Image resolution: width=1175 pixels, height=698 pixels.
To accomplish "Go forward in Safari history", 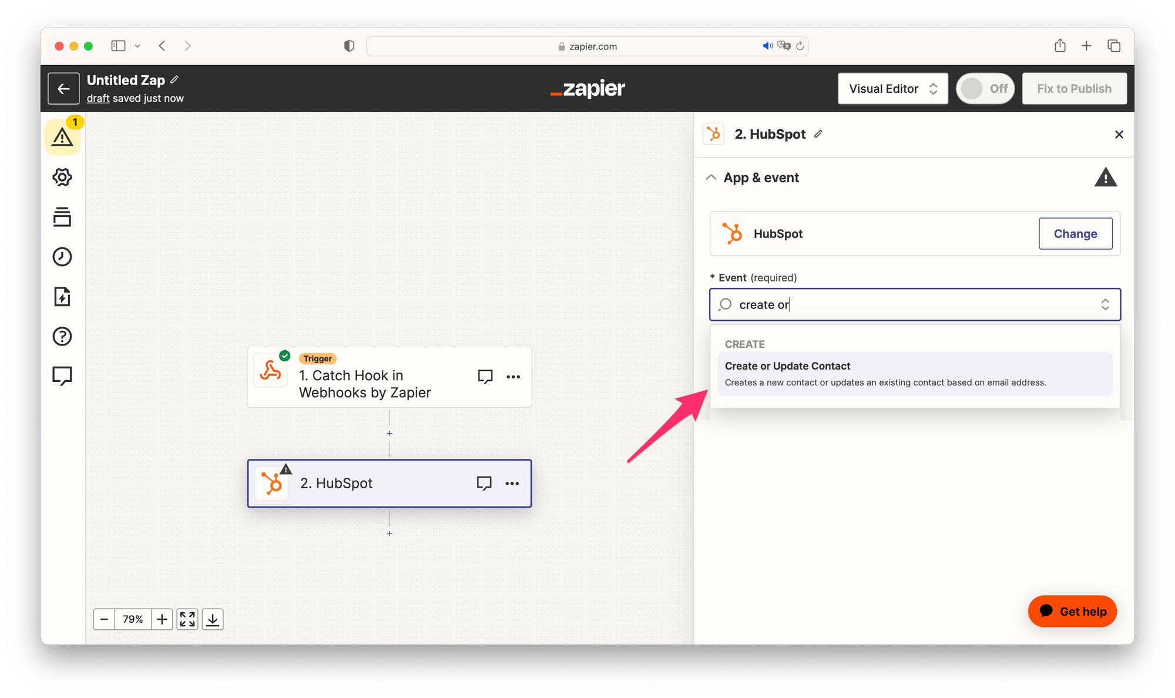I will click(187, 46).
